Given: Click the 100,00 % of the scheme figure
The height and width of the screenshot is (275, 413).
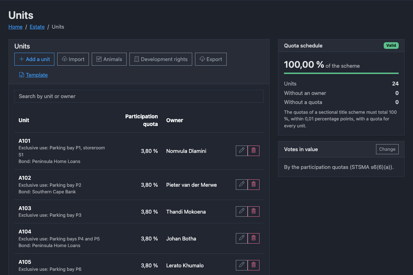Looking at the screenshot, I should coord(322,65).
